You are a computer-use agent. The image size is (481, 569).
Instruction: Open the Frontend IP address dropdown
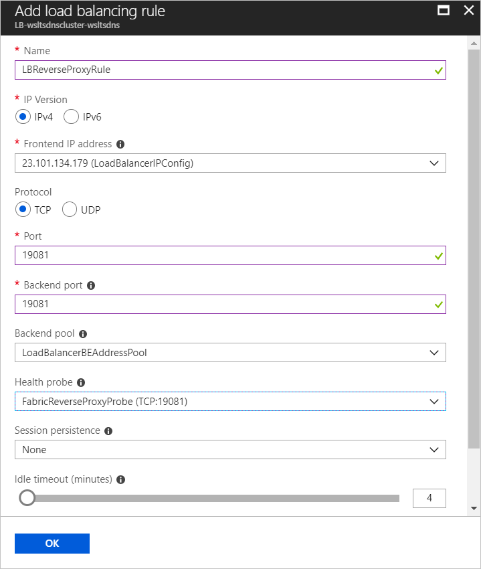(x=230, y=163)
